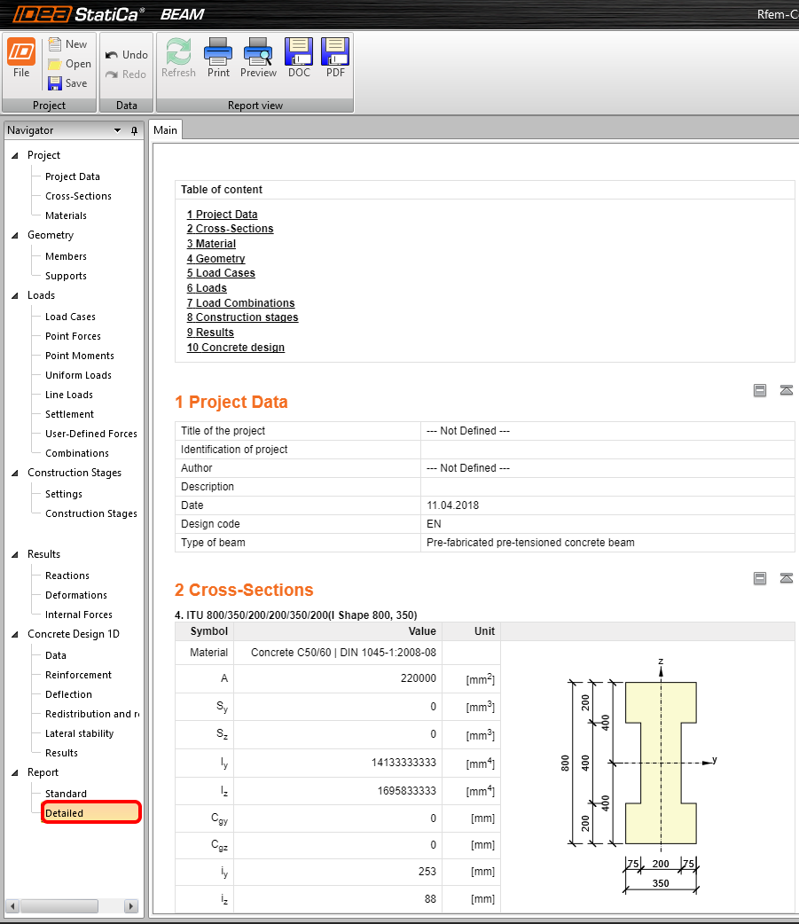Go to 9 Results in contents
Screen dimensions: 799x924
(x=210, y=333)
